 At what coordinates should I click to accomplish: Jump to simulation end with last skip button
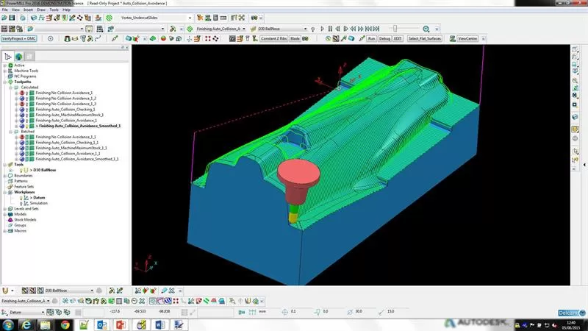coord(376,29)
